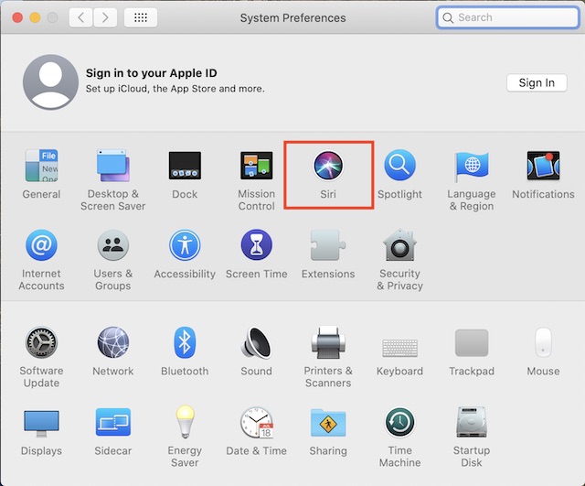
Task: Click the red close window button
Action: point(17,17)
